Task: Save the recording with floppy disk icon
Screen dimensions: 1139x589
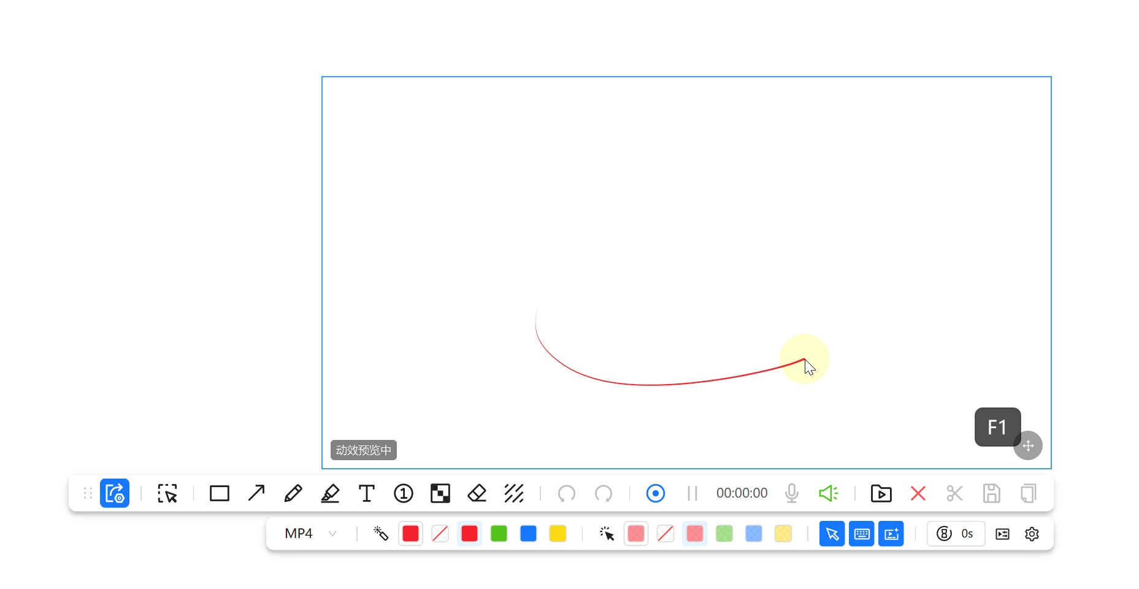Action: pos(992,493)
